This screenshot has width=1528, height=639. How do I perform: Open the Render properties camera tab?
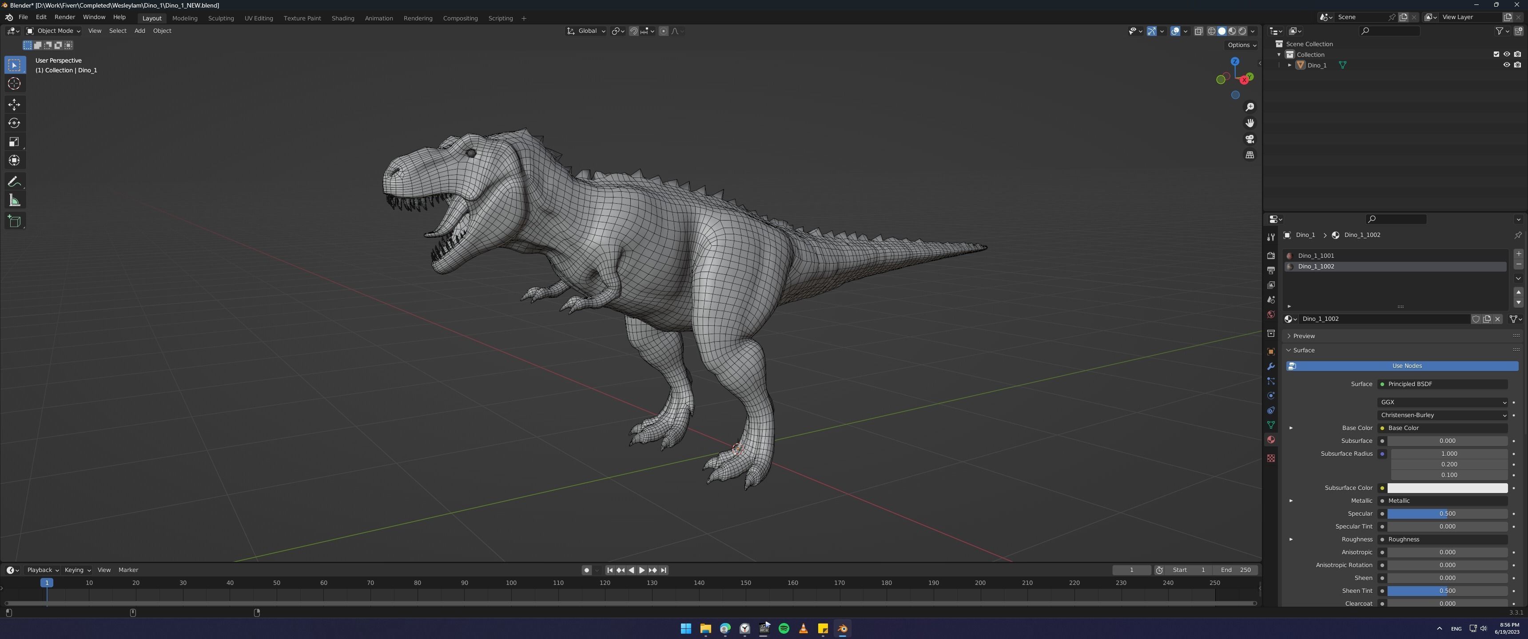point(1270,256)
